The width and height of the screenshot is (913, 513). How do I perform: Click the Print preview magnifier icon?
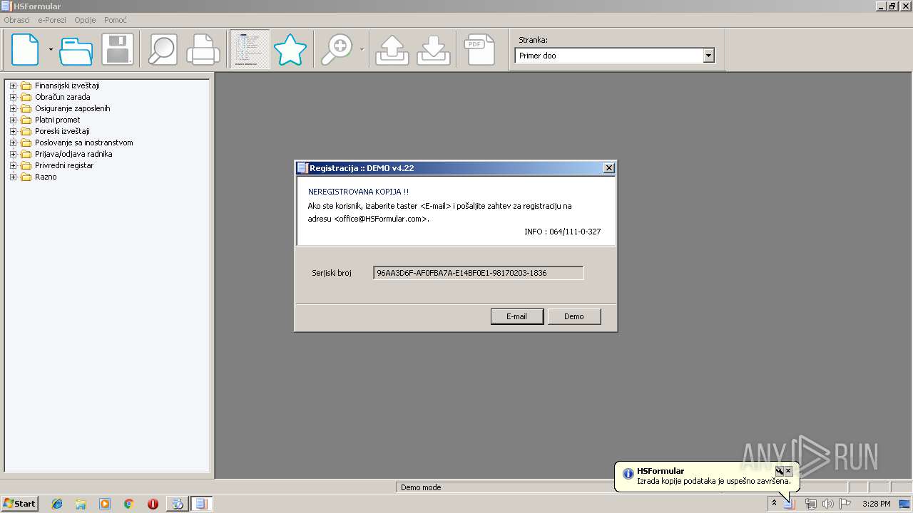coord(162,50)
